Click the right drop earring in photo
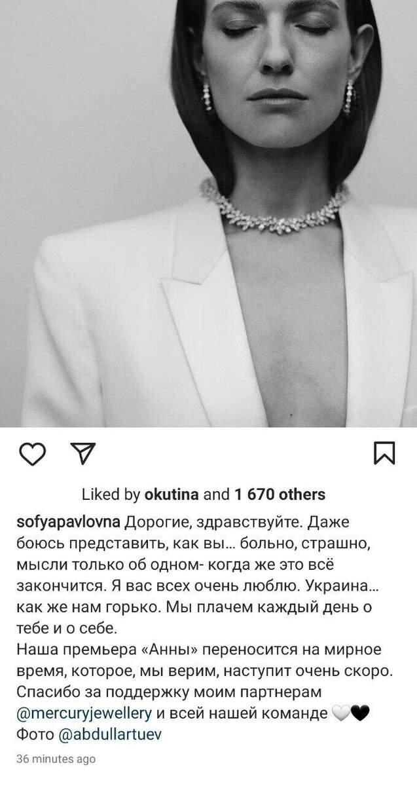This screenshot has width=417, height=786. click(348, 97)
